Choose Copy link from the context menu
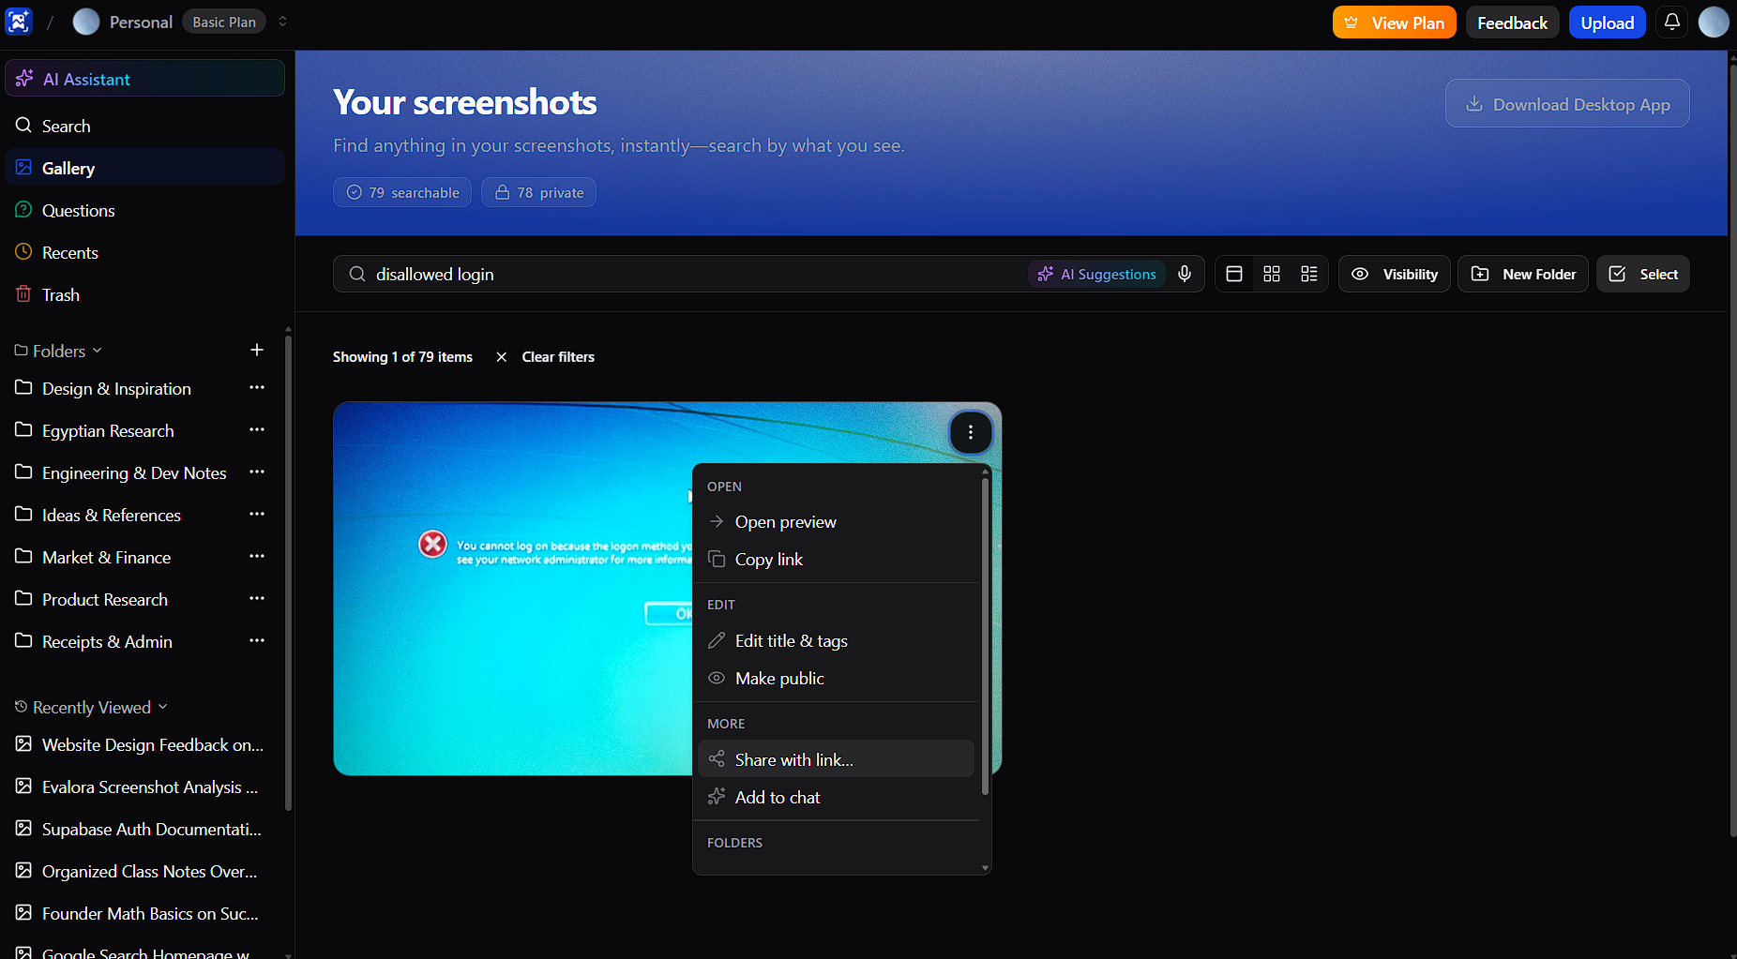The width and height of the screenshot is (1737, 959). point(768,559)
